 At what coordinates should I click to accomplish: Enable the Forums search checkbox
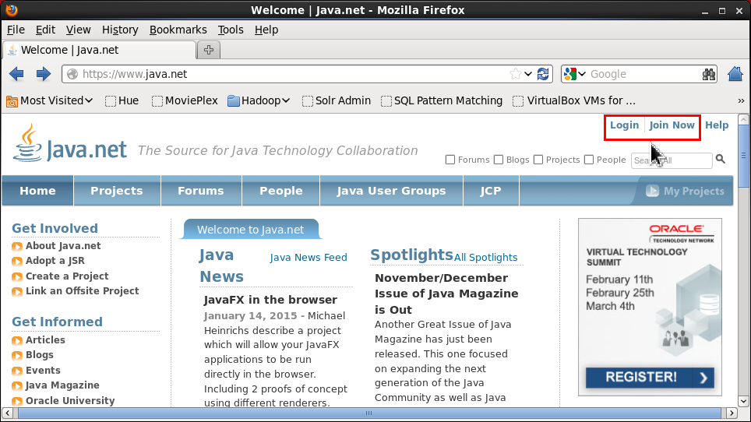[x=450, y=160]
